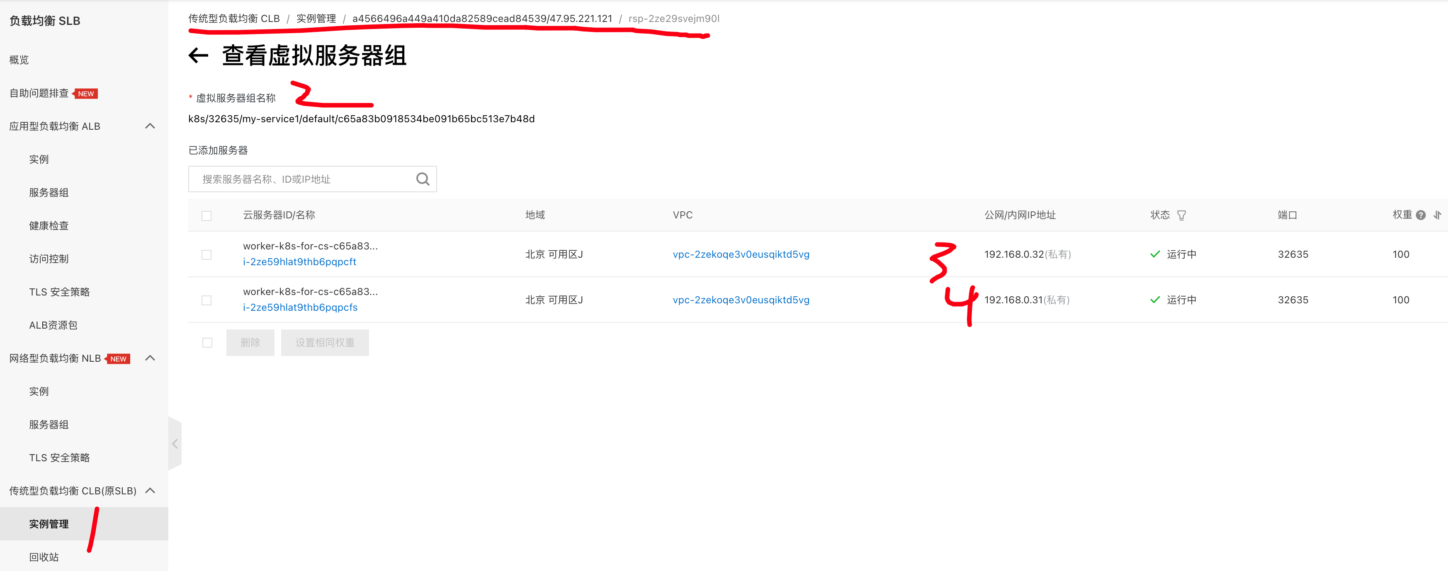Click the 设置相同权重 button
This screenshot has height=571, width=1448.
pyautogui.click(x=325, y=343)
